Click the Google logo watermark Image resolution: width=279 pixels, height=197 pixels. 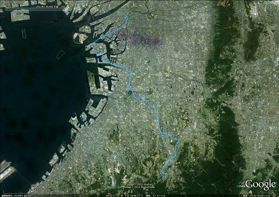[x=260, y=184]
